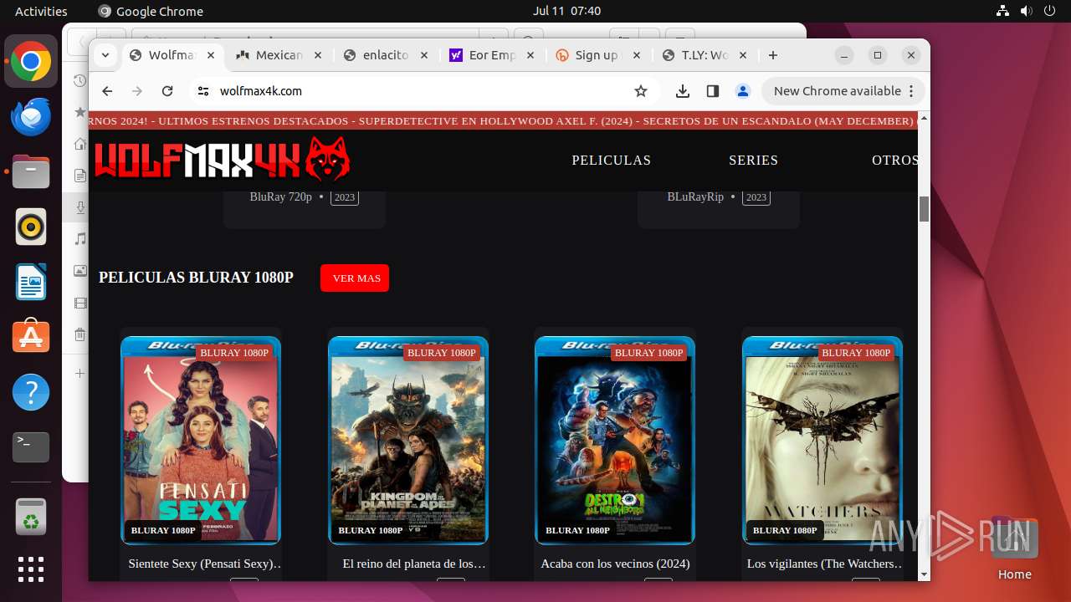Open the SERIES menu

tap(753, 161)
